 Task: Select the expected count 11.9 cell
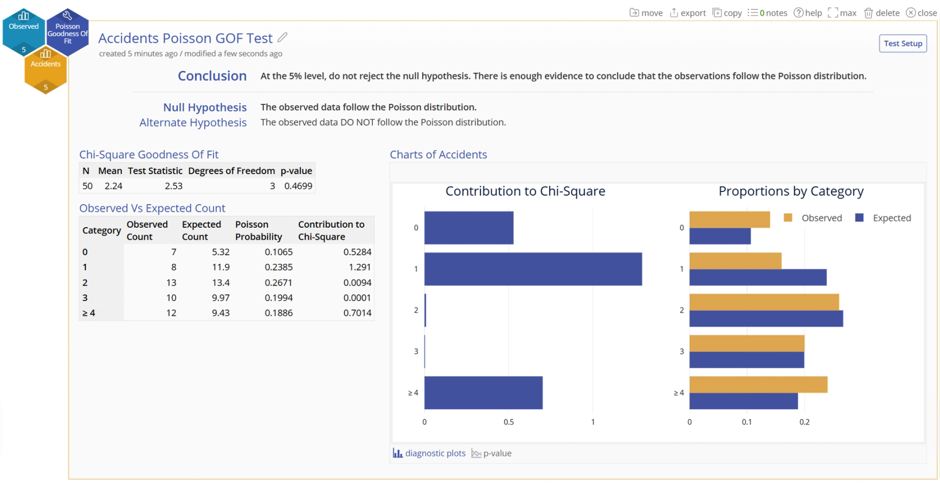point(221,267)
